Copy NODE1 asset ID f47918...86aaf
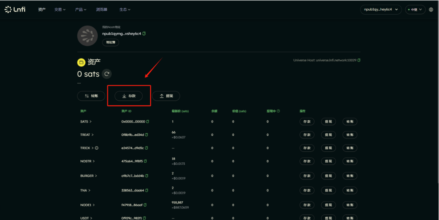 145,205
